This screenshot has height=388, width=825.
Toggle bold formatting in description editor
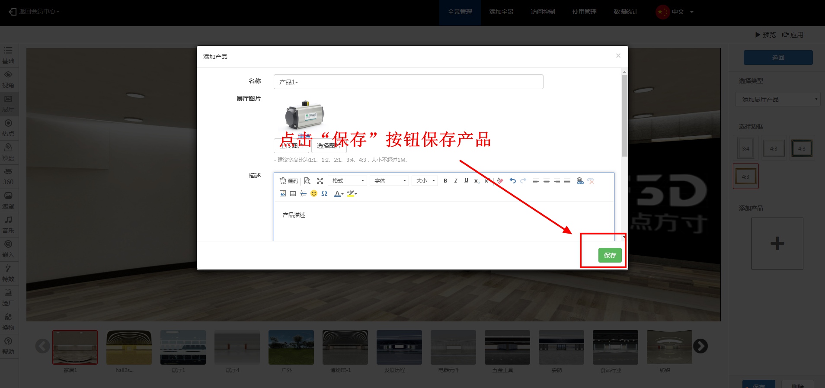pos(445,181)
